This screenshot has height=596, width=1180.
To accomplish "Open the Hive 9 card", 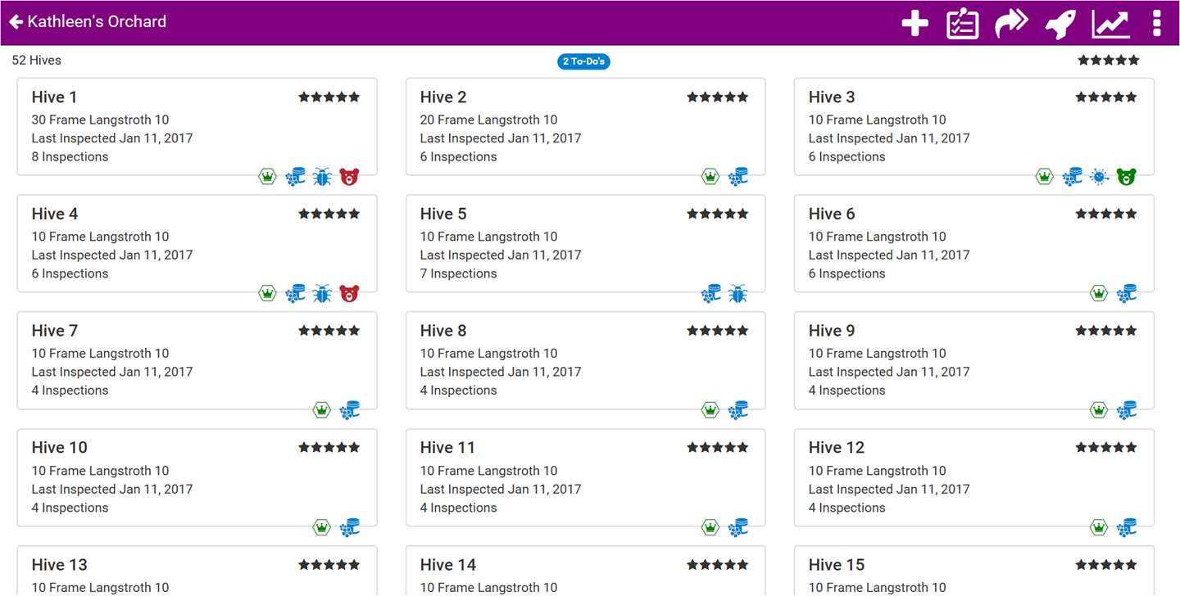I will click(973, 360).
